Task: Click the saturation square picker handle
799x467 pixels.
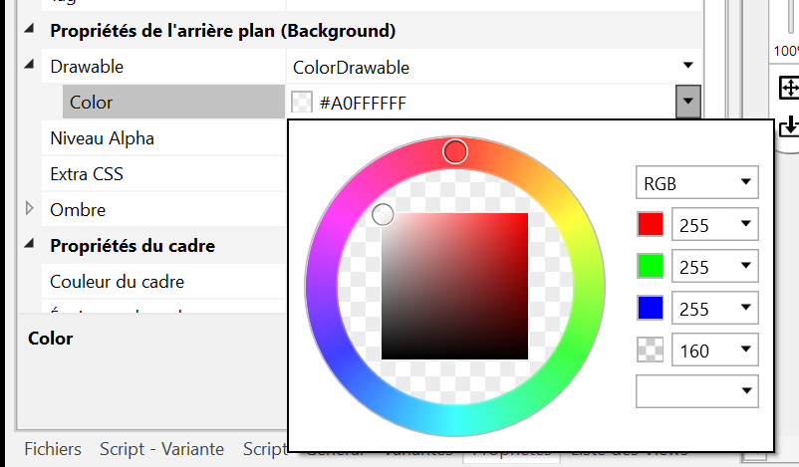Action: (x=383, y=215)
